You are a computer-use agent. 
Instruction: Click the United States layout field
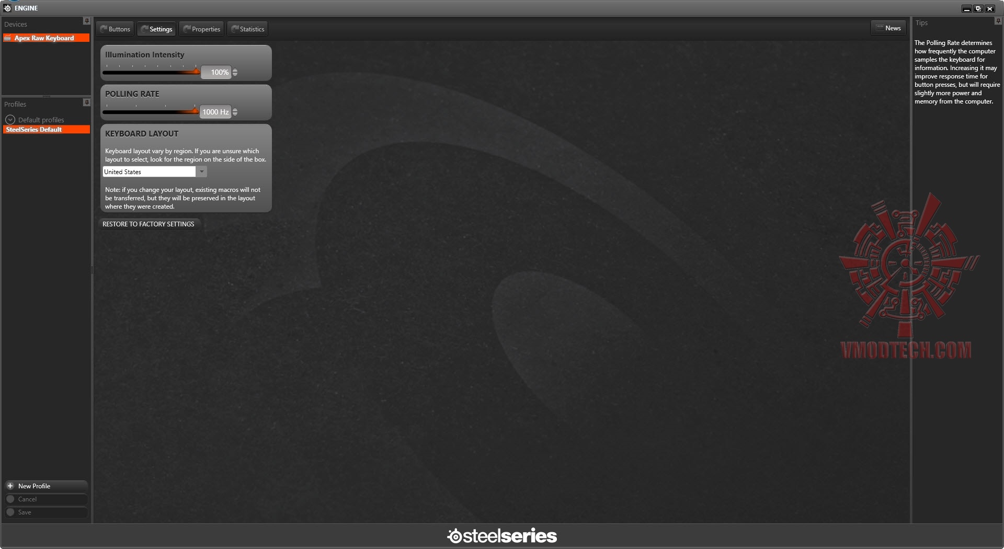(149, 171)
